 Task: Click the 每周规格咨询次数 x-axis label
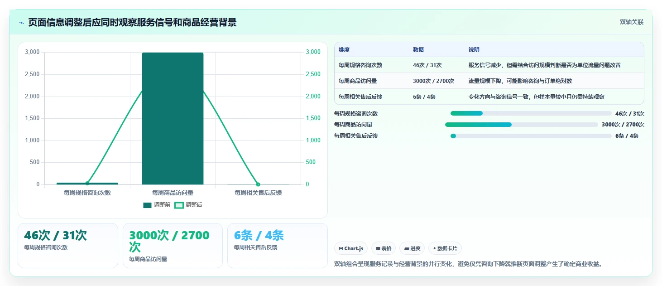[x=87, y=193]
